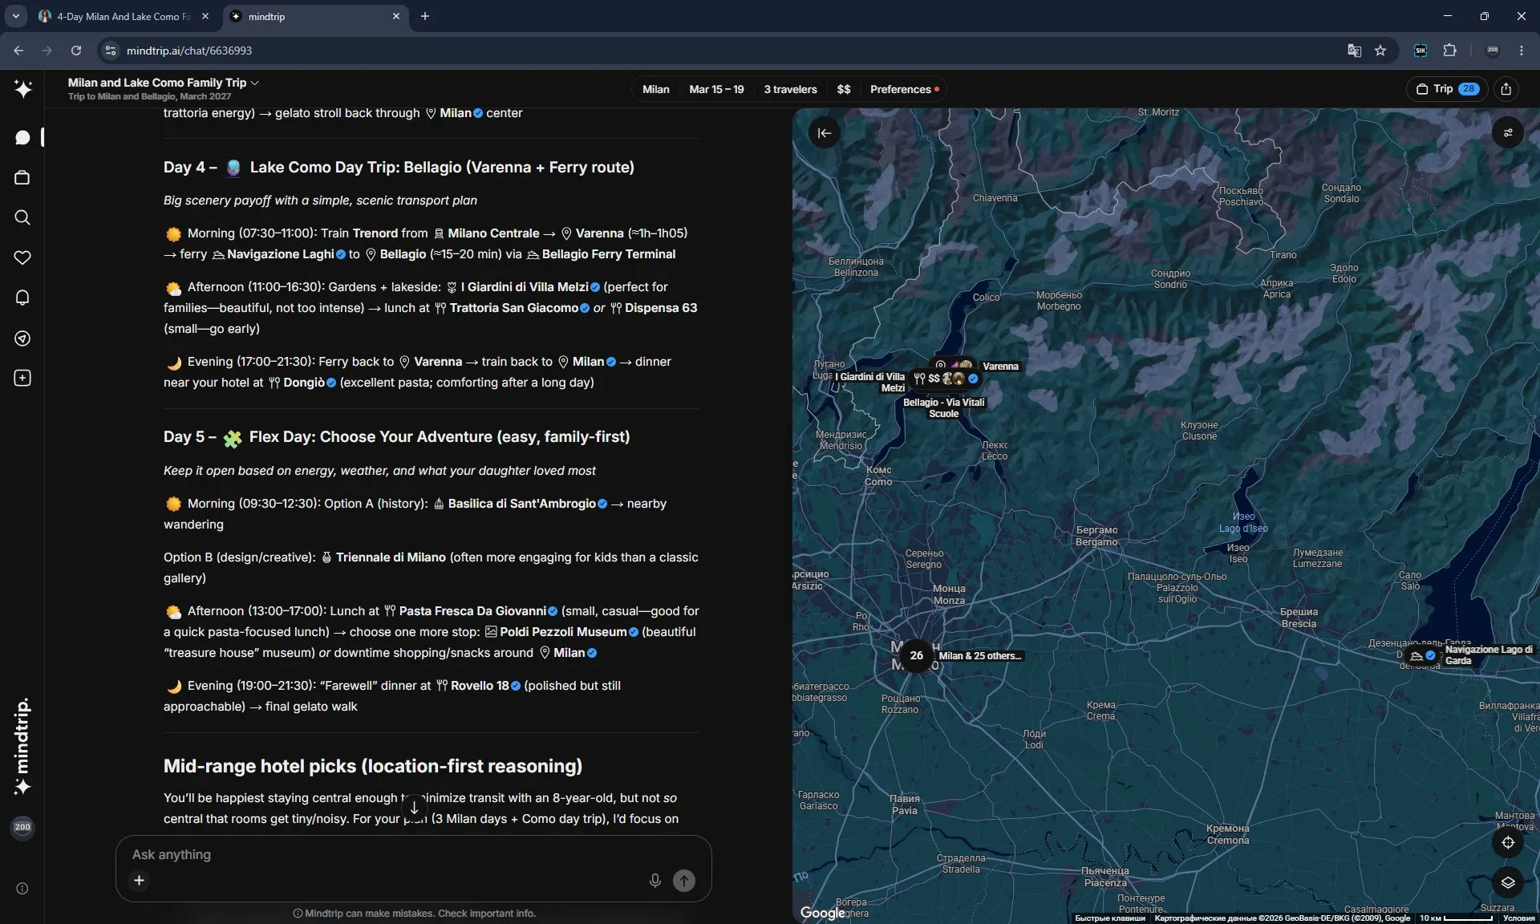This screenshot has height=924, width=1540.
Task: Open the Rovello 18 restaurant link
Action: point(479,686)
